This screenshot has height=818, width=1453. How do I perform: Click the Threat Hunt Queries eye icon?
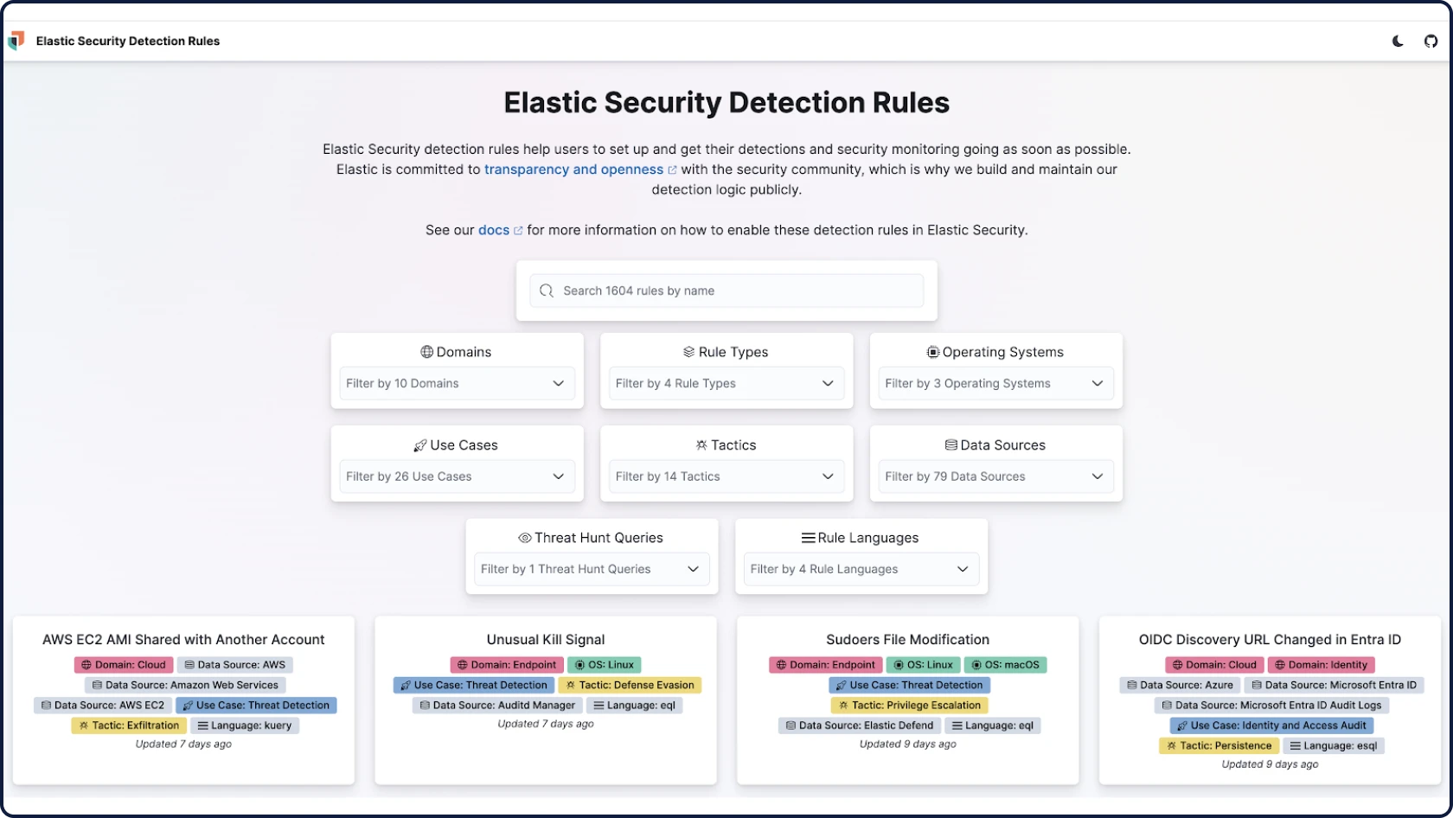point(524,538)
